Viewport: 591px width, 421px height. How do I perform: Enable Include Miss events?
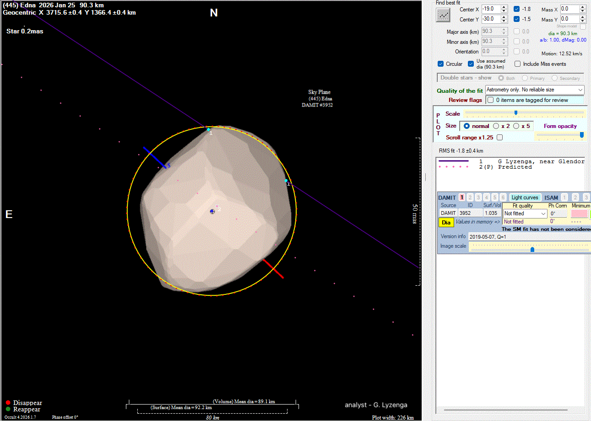[518, 64]
